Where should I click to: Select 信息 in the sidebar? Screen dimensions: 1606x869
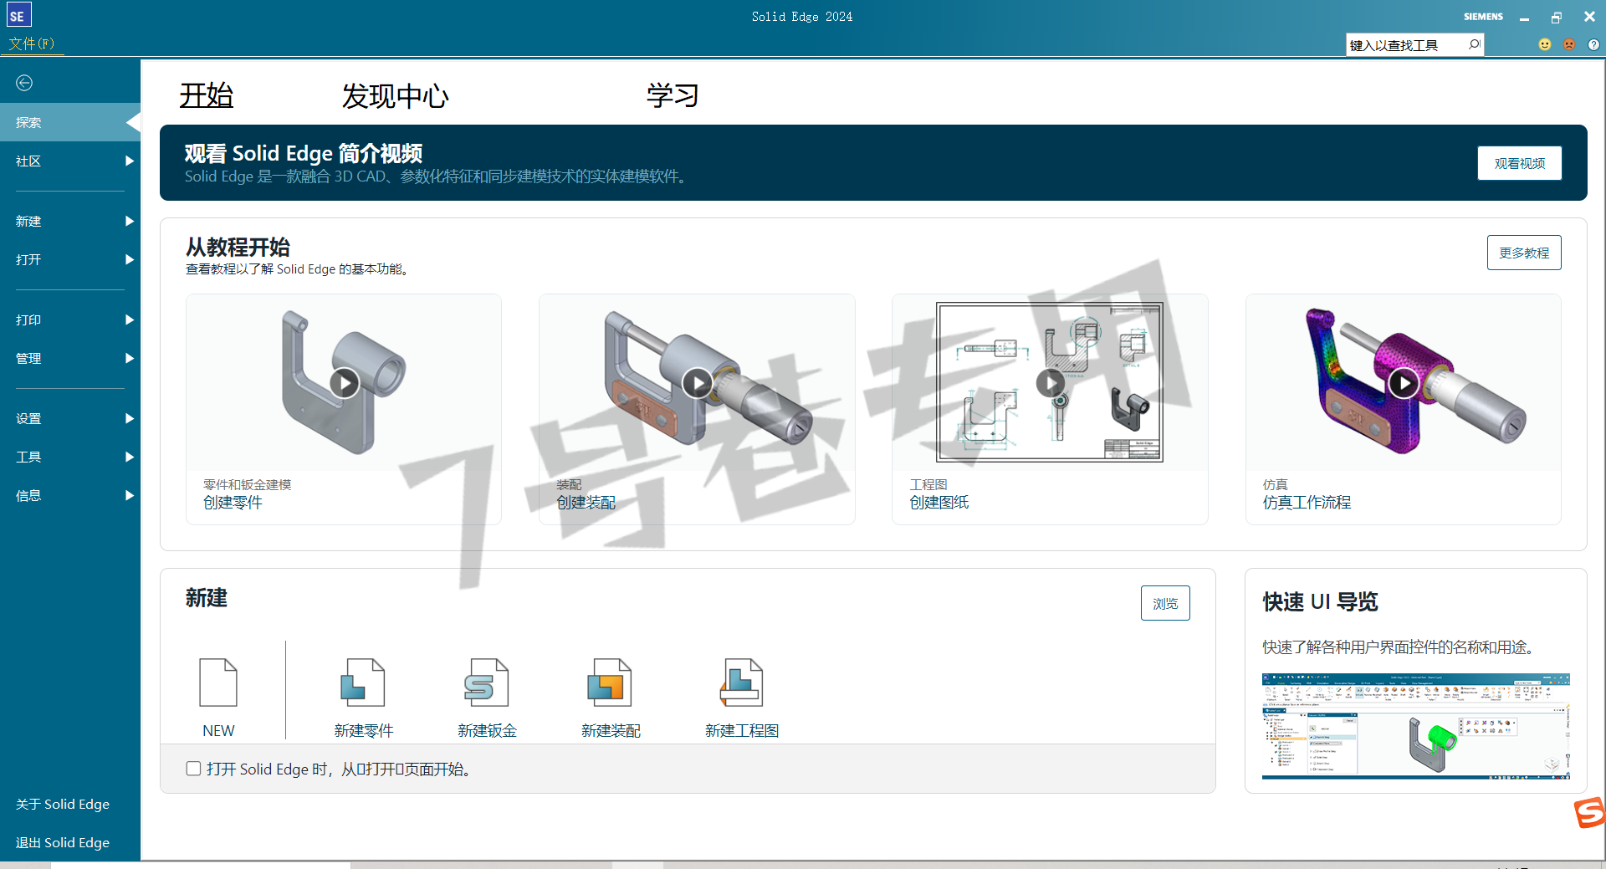click(70, 495)
